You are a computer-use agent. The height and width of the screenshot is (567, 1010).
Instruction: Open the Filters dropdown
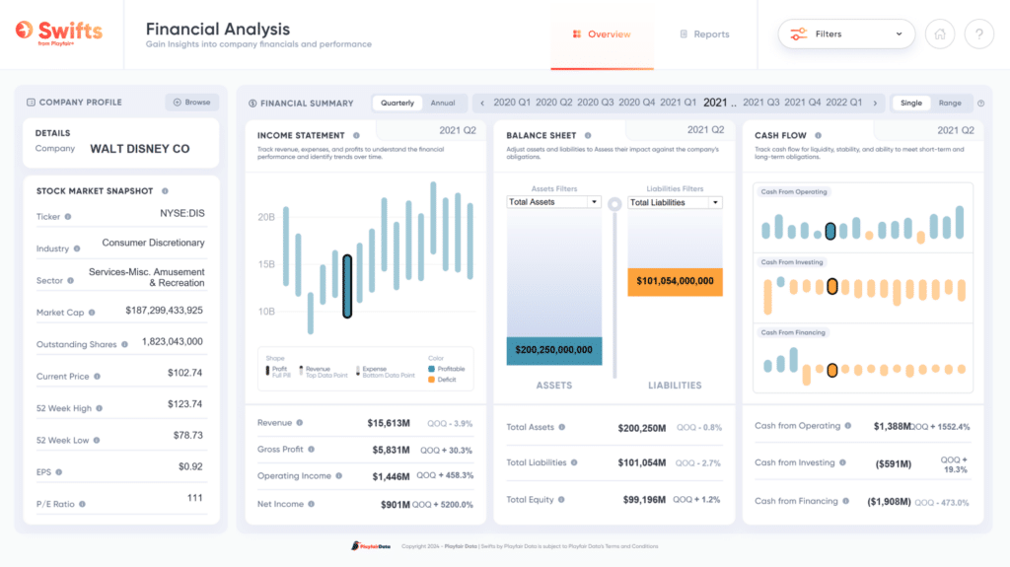[845, 35]
